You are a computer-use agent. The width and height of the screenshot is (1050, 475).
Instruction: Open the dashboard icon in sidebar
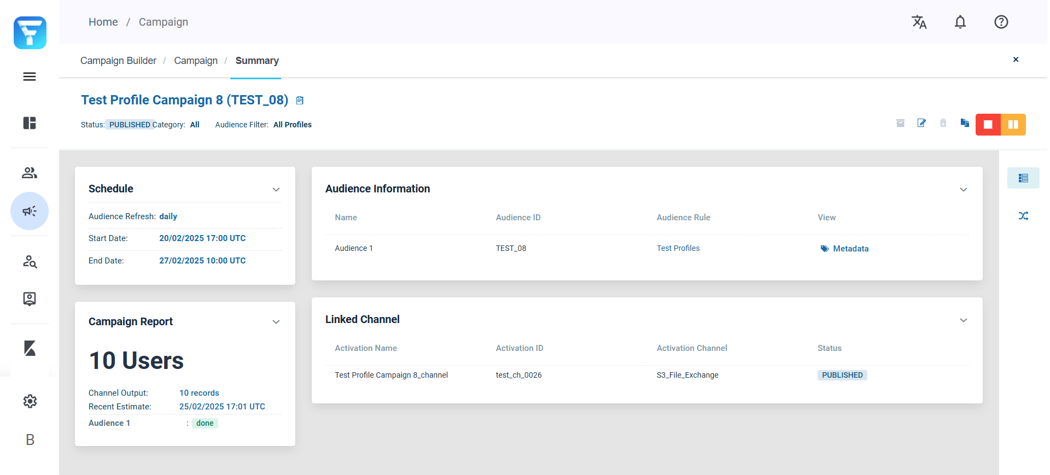[30, 123]
